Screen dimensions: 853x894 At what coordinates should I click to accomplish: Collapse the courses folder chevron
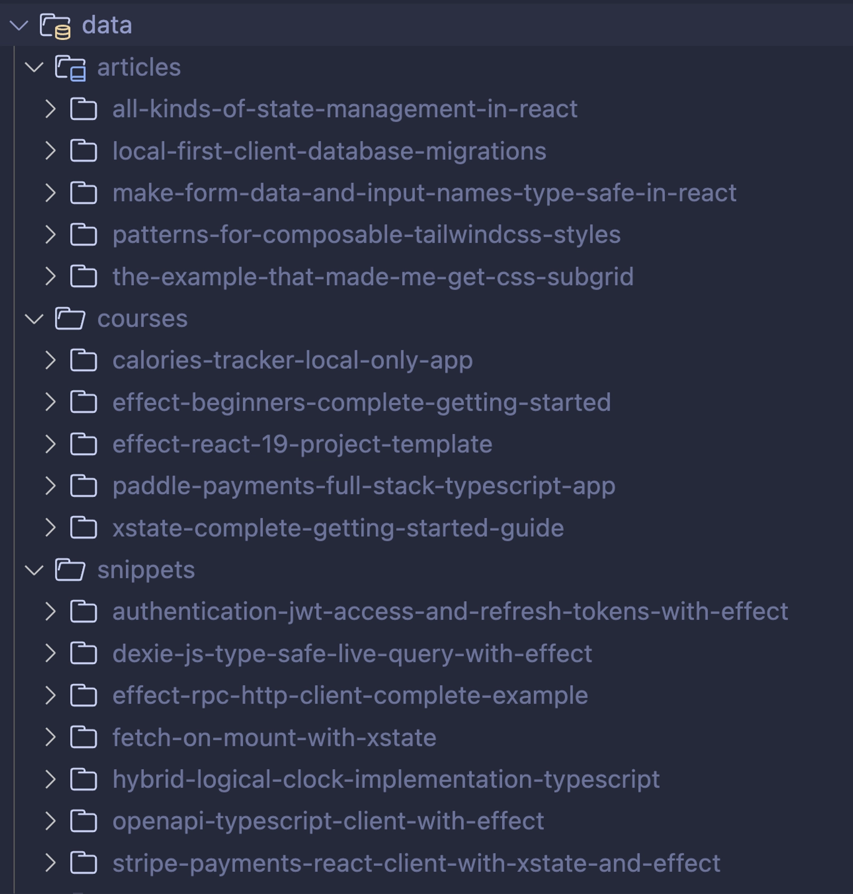(35, 319)
